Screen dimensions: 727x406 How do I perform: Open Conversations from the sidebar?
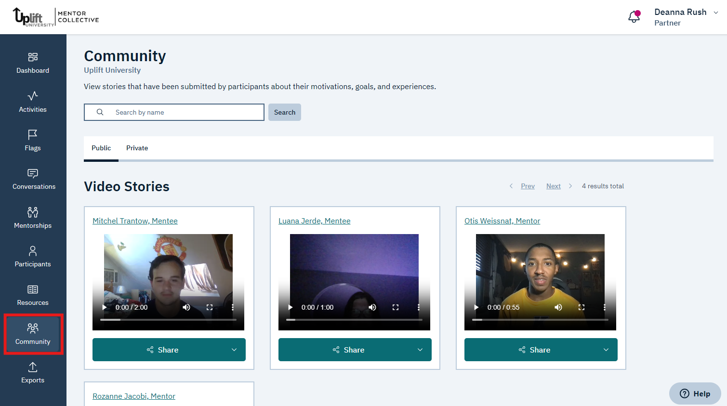pos(33,179)
